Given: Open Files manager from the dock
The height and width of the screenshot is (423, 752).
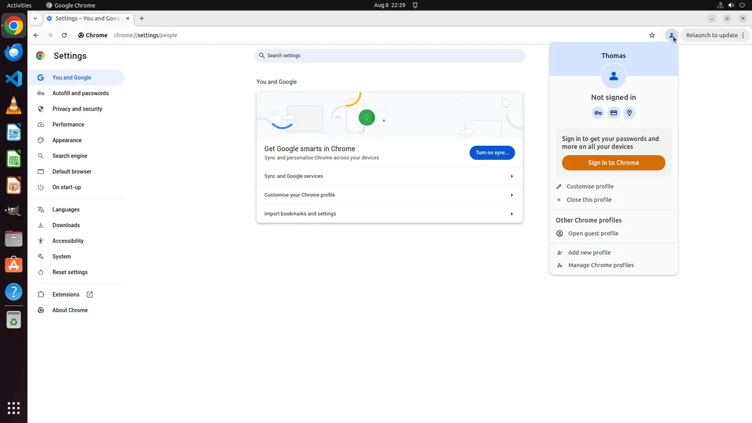Looking at the screenshot, I should click(14, 239).
